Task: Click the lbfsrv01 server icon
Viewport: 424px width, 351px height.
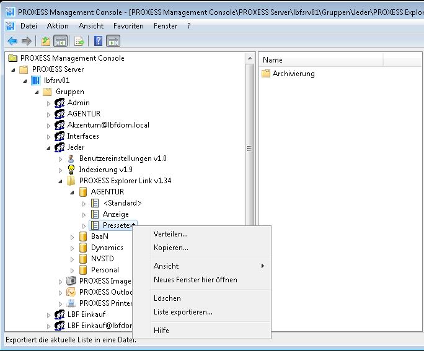Action: (36, 80)
